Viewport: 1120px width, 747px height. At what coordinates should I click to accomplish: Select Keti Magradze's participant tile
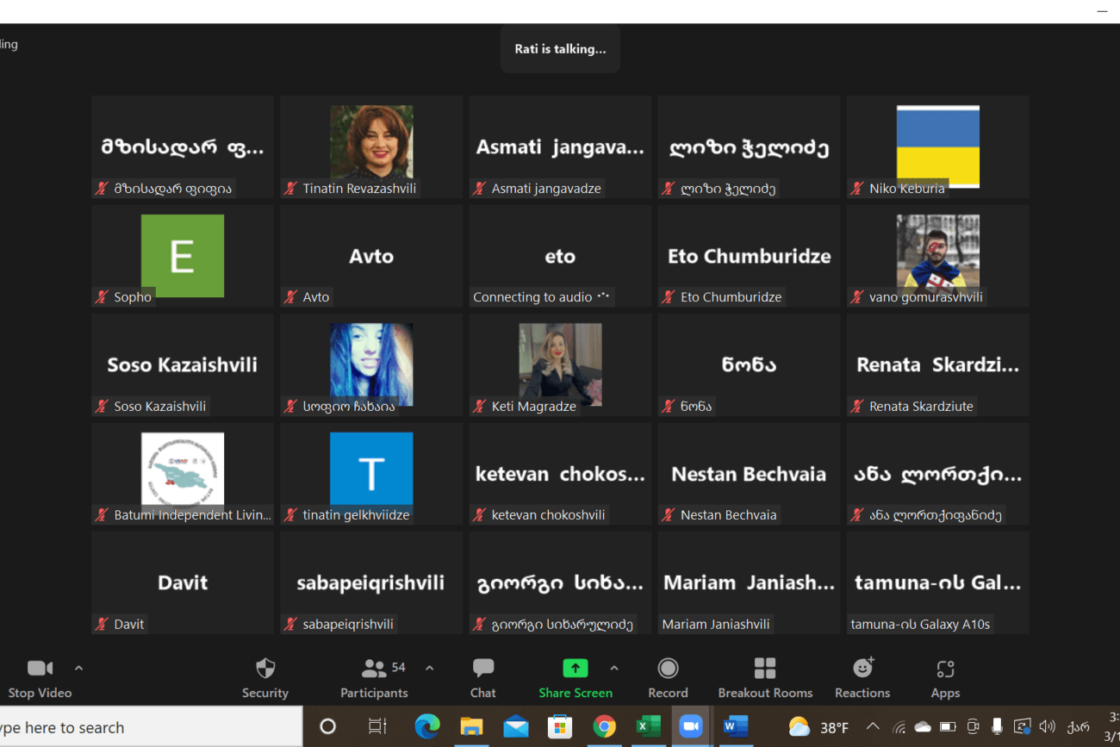[560, 364]
